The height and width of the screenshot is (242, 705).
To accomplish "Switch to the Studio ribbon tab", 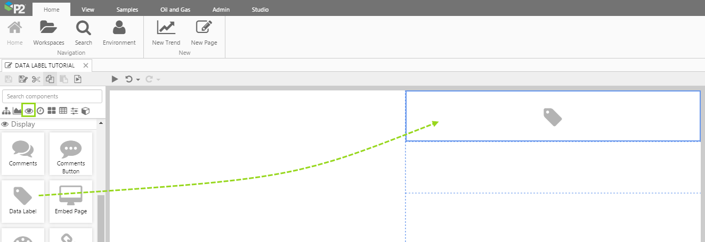I will tap(260, 10).
